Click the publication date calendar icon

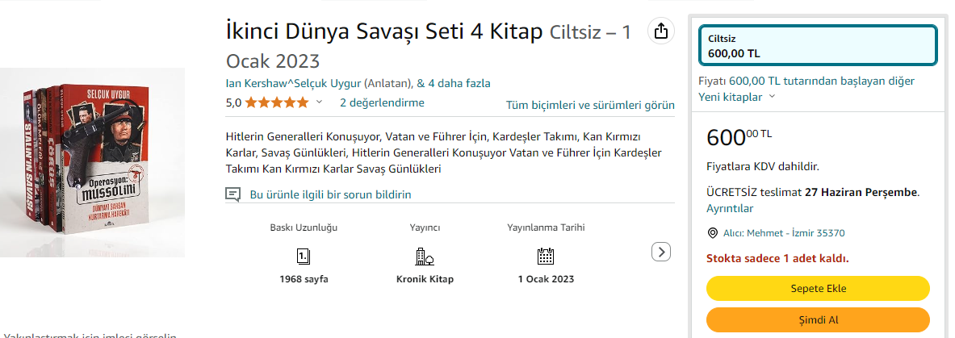(546, 257)
